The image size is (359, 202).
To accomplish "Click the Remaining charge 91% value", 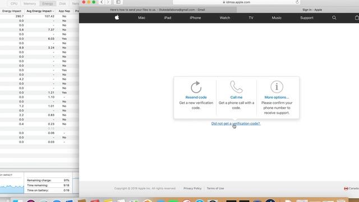I will click(66, 180).
